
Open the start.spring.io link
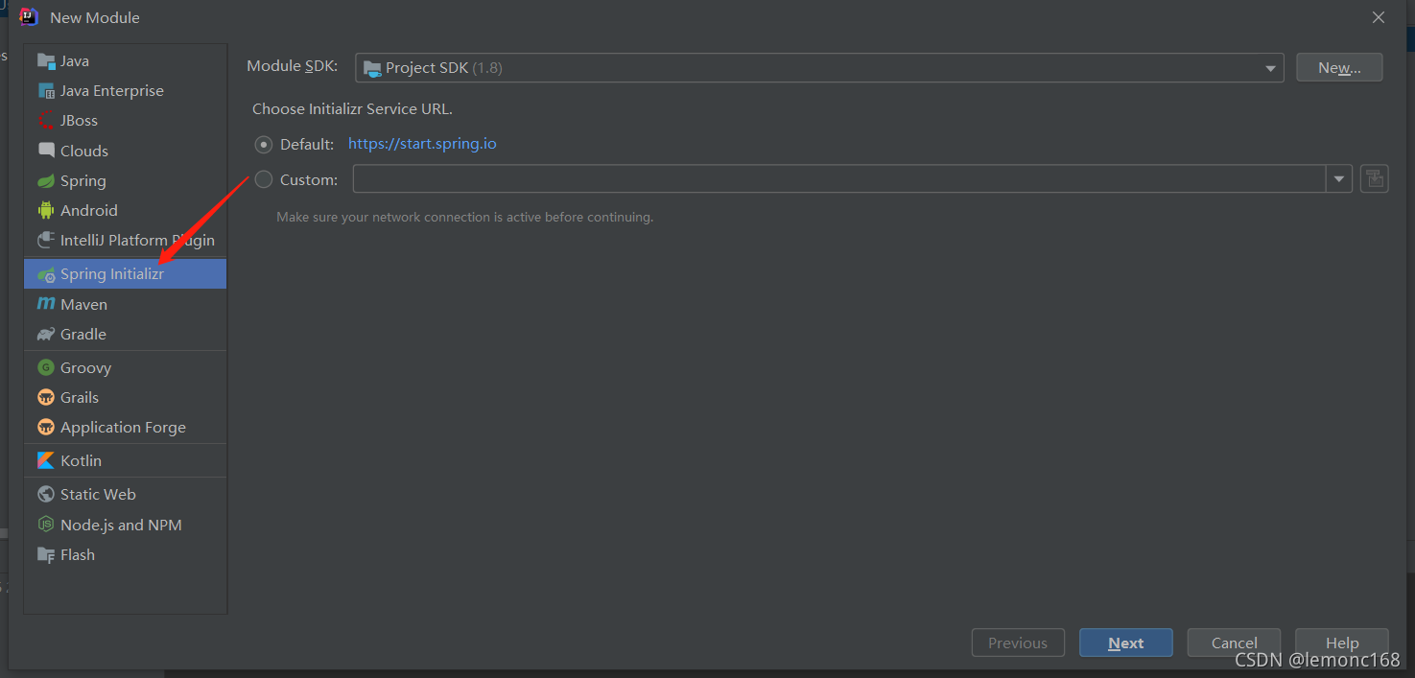click(x=422, y=144)
